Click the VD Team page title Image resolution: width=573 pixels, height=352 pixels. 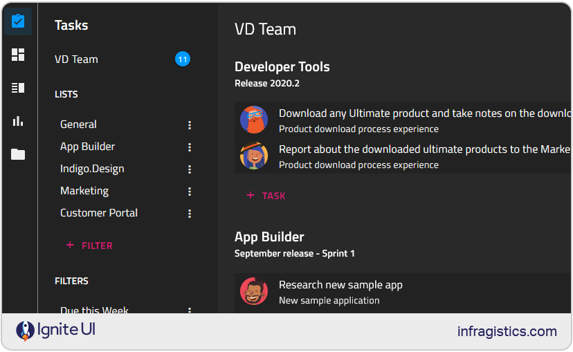coord(265,29)
